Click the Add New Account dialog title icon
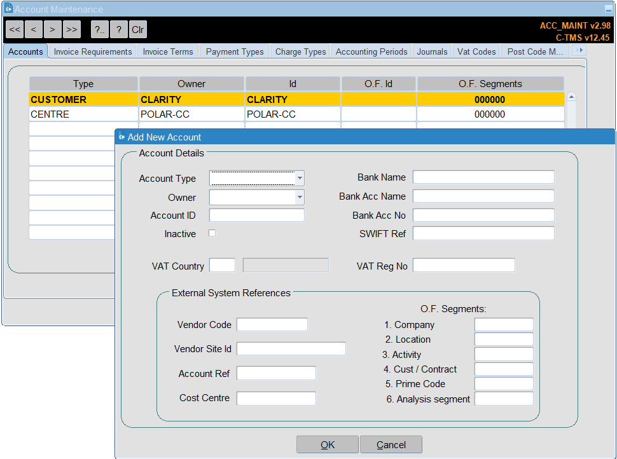 click(x=122, y=137)
